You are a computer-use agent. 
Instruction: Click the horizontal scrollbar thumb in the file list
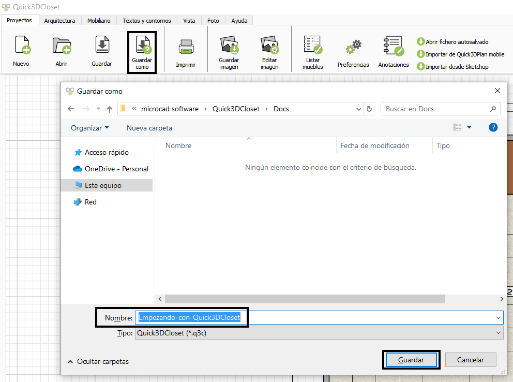point(305,299)
